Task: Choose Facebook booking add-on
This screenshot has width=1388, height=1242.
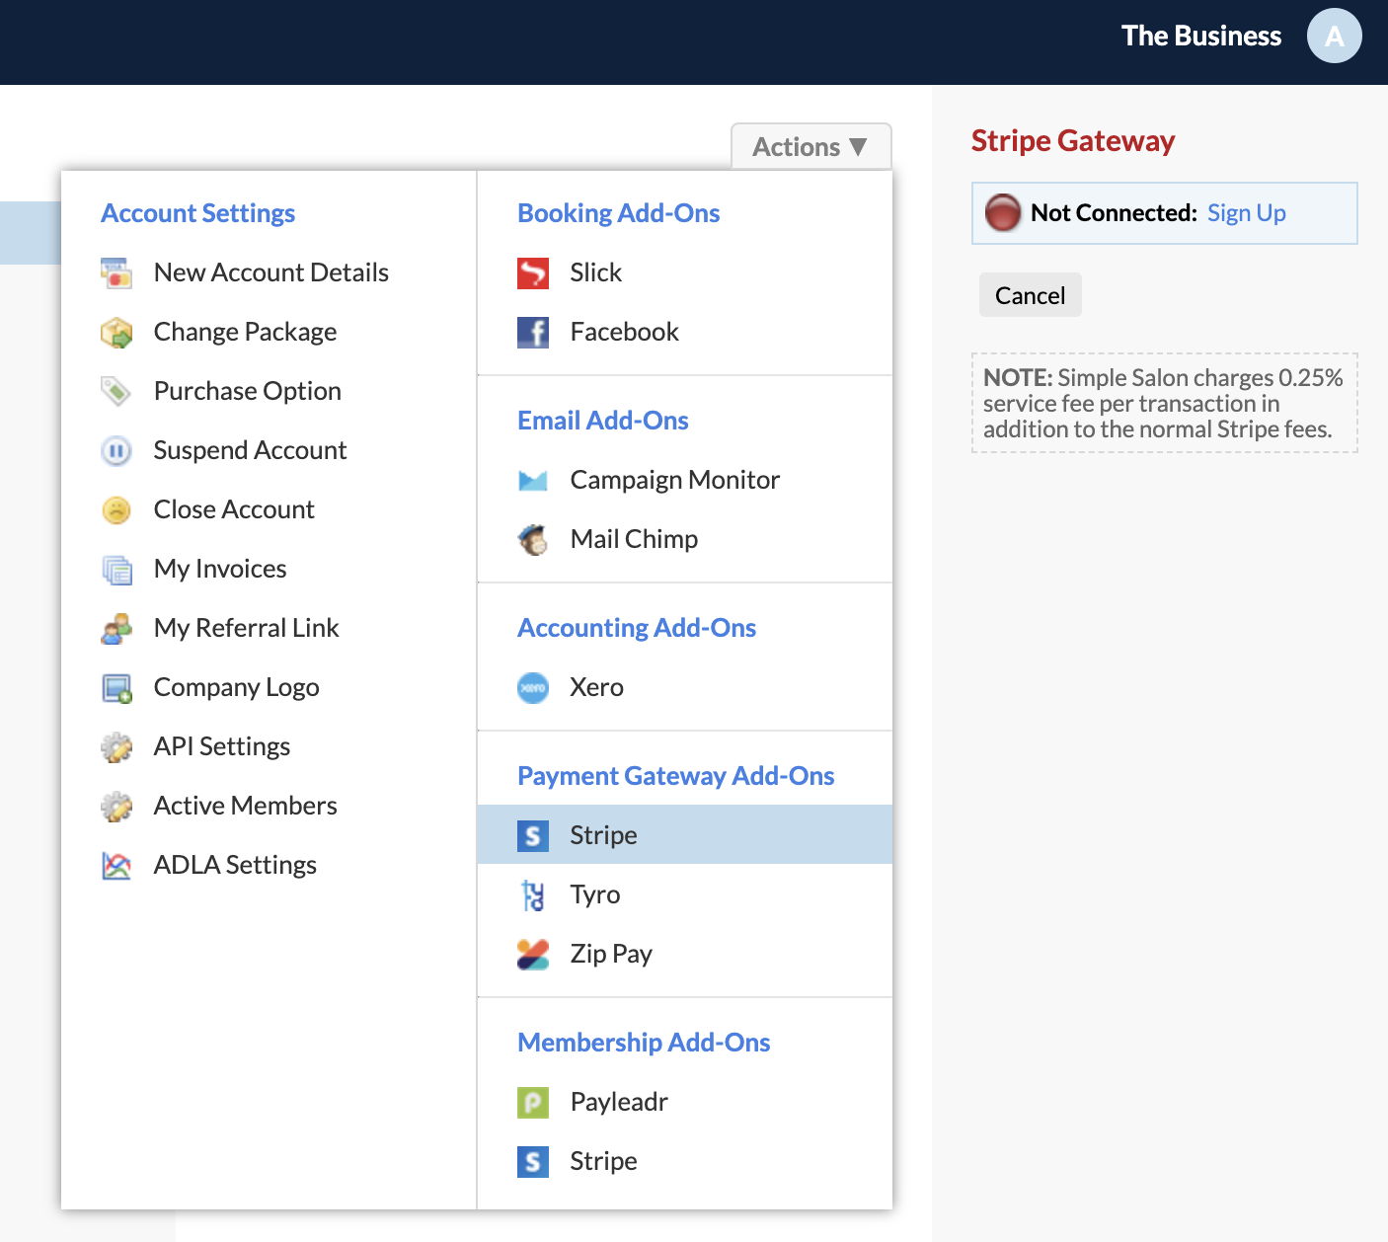Action: (x=685, y=332)
